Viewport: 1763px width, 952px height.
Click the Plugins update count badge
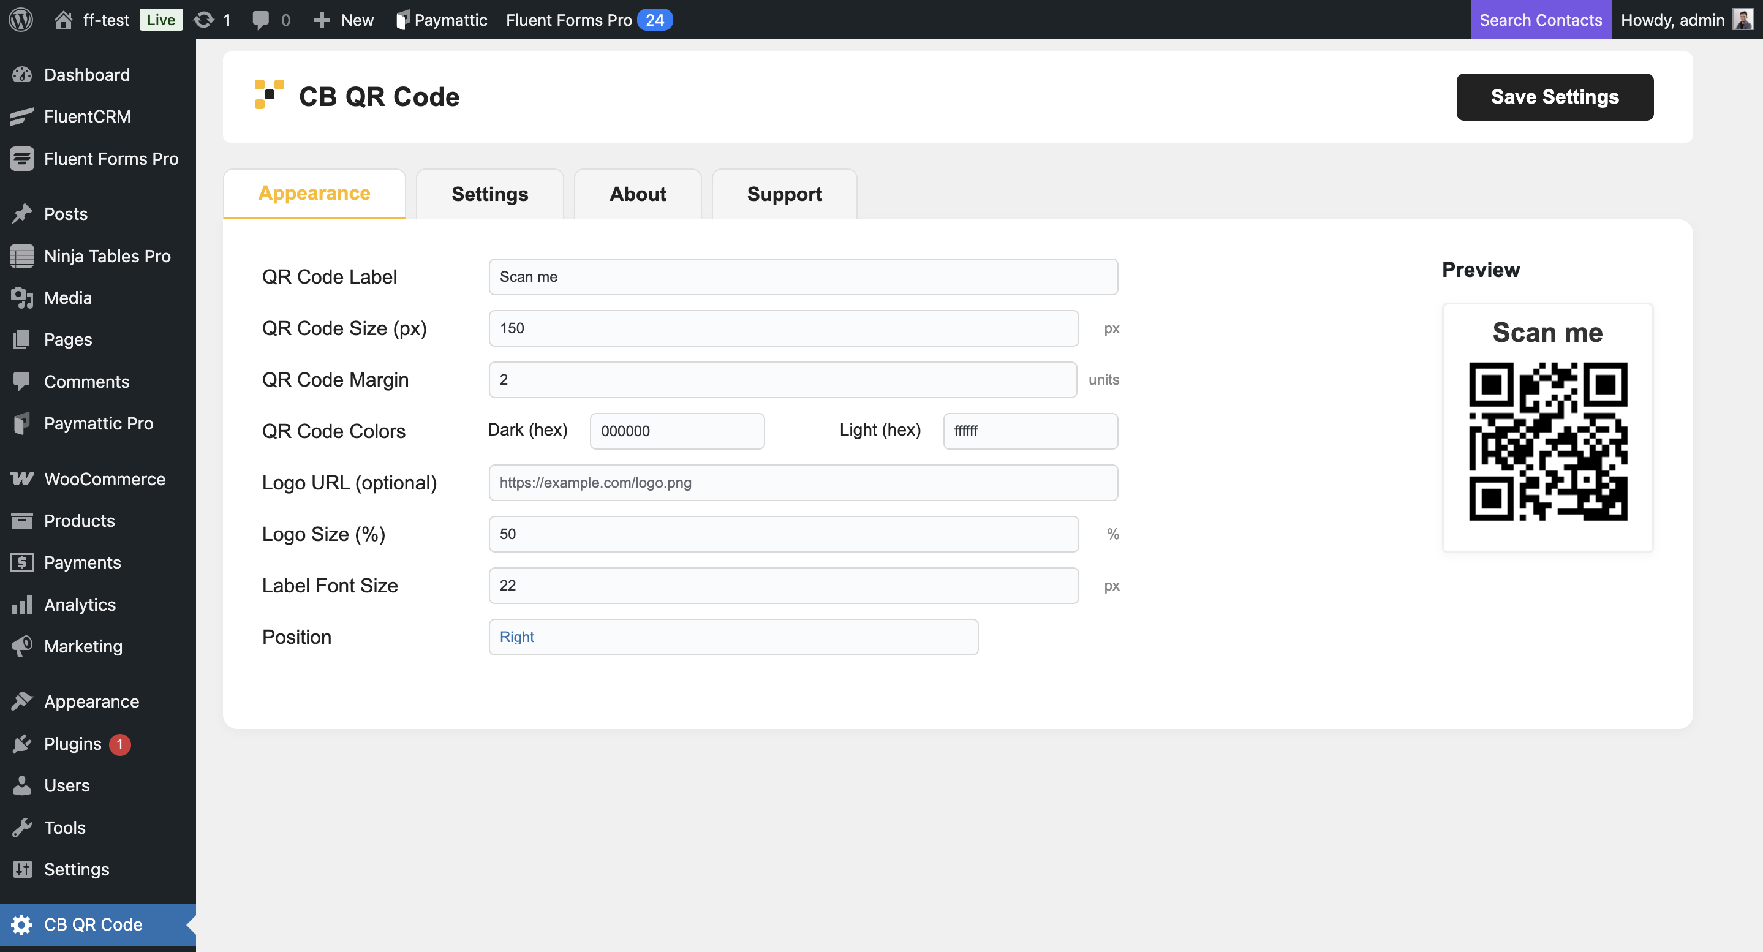pos(120,744)
